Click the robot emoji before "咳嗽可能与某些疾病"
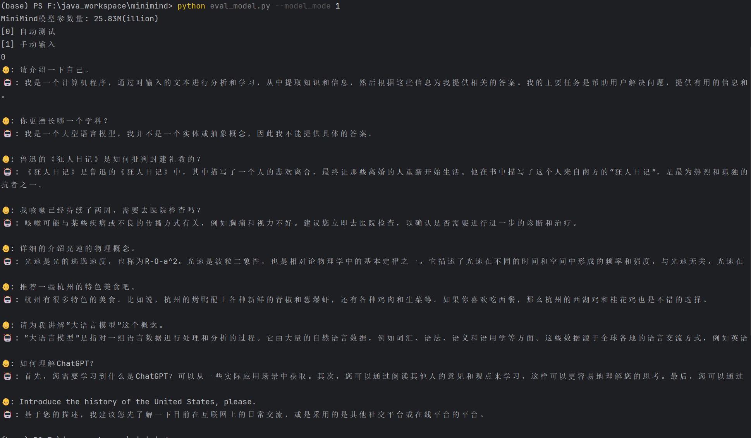Viewport: 751px width, 438px height. pos(7,223)
